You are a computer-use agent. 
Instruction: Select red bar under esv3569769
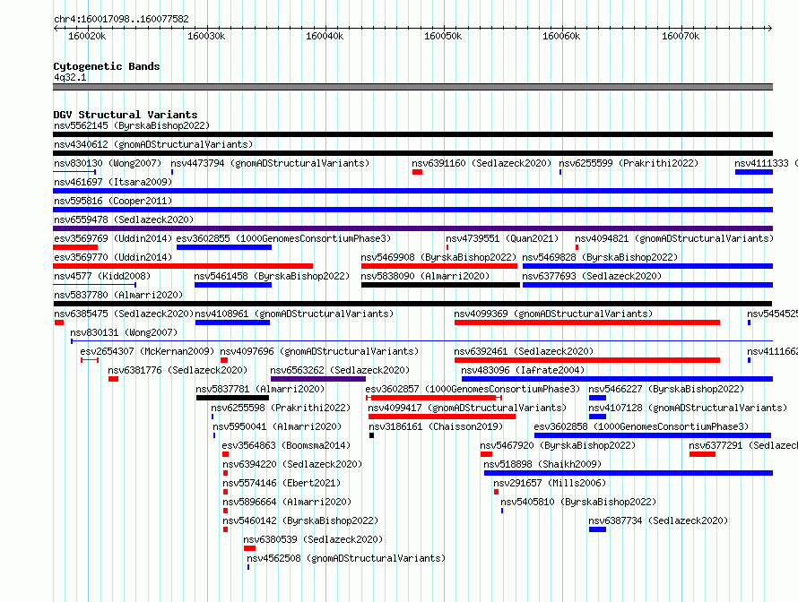point(75,247)
